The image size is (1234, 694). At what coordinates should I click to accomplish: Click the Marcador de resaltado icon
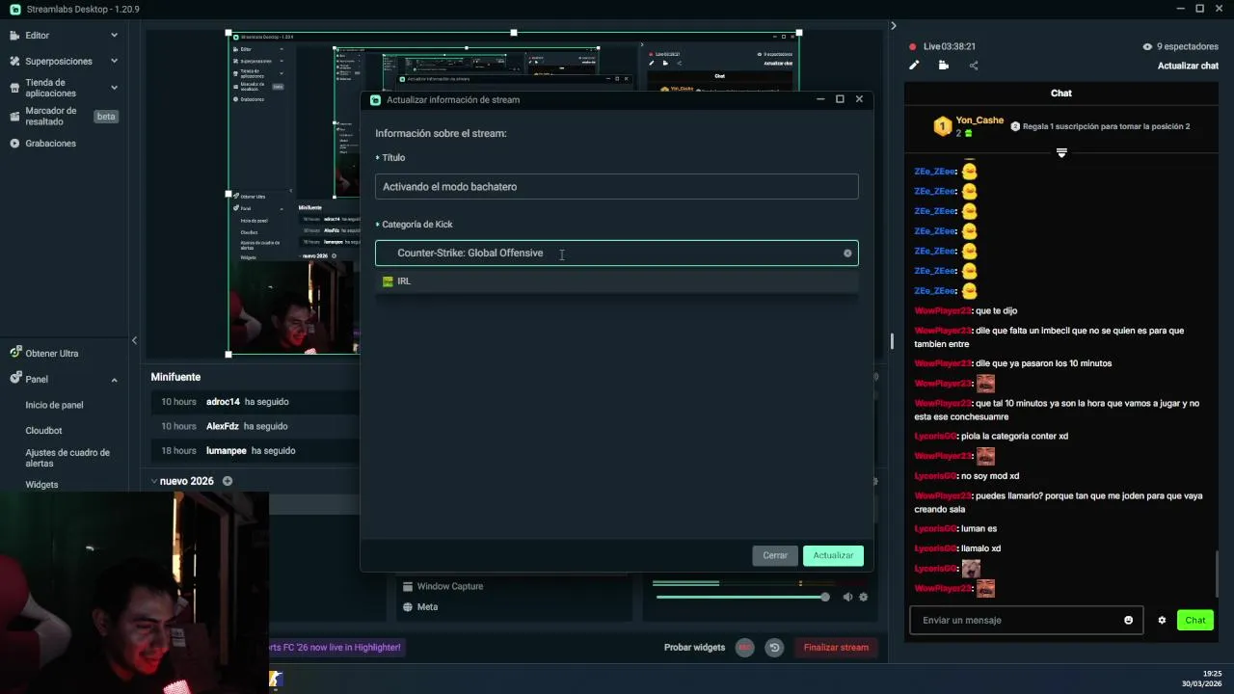click(14, 117)
